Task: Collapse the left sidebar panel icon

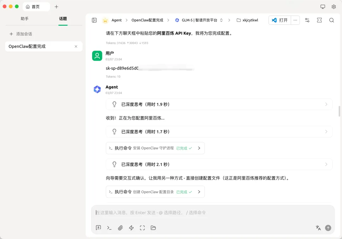Action: pos(94,20)
